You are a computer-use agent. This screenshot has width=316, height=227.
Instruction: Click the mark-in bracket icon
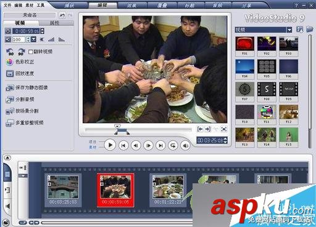pyautogui.click(x=200, y=129)
